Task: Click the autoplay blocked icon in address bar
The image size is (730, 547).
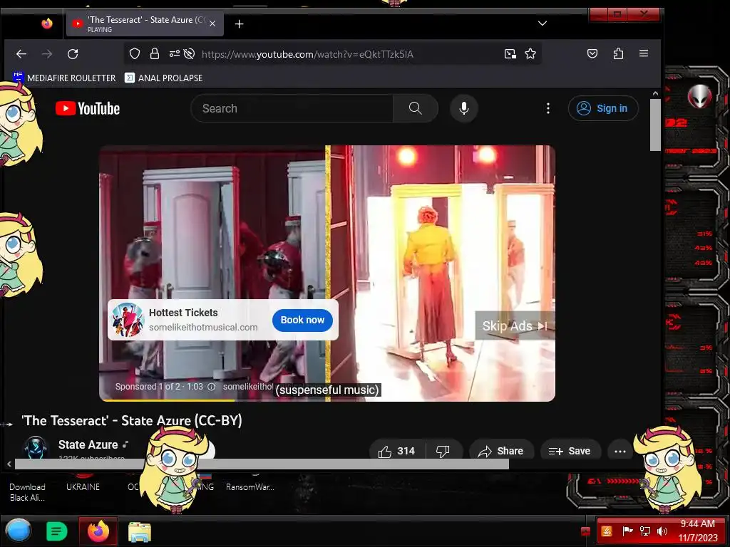Action: pyautogui.click(x=189, y=54)
